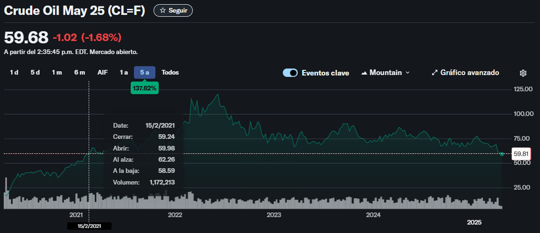Select the AIF year-to-date range
This screenshot has height=233, width=540.
coord(103,73)
